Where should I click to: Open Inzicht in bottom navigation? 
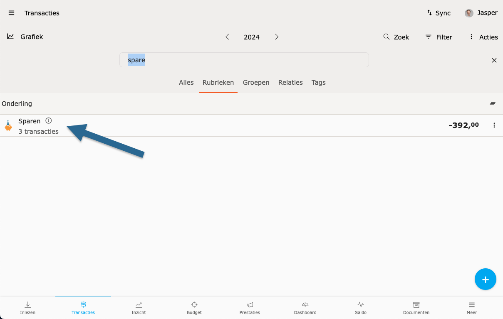[139, 308]
